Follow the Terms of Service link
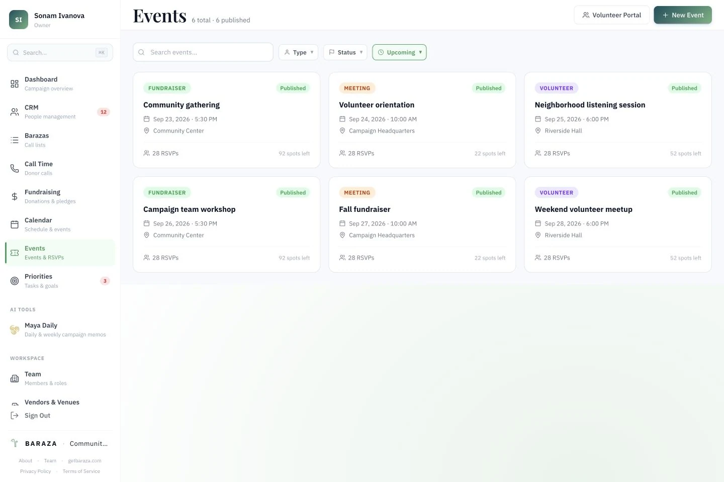The height and width of the screenshot is (482, 724). [81, 471]
